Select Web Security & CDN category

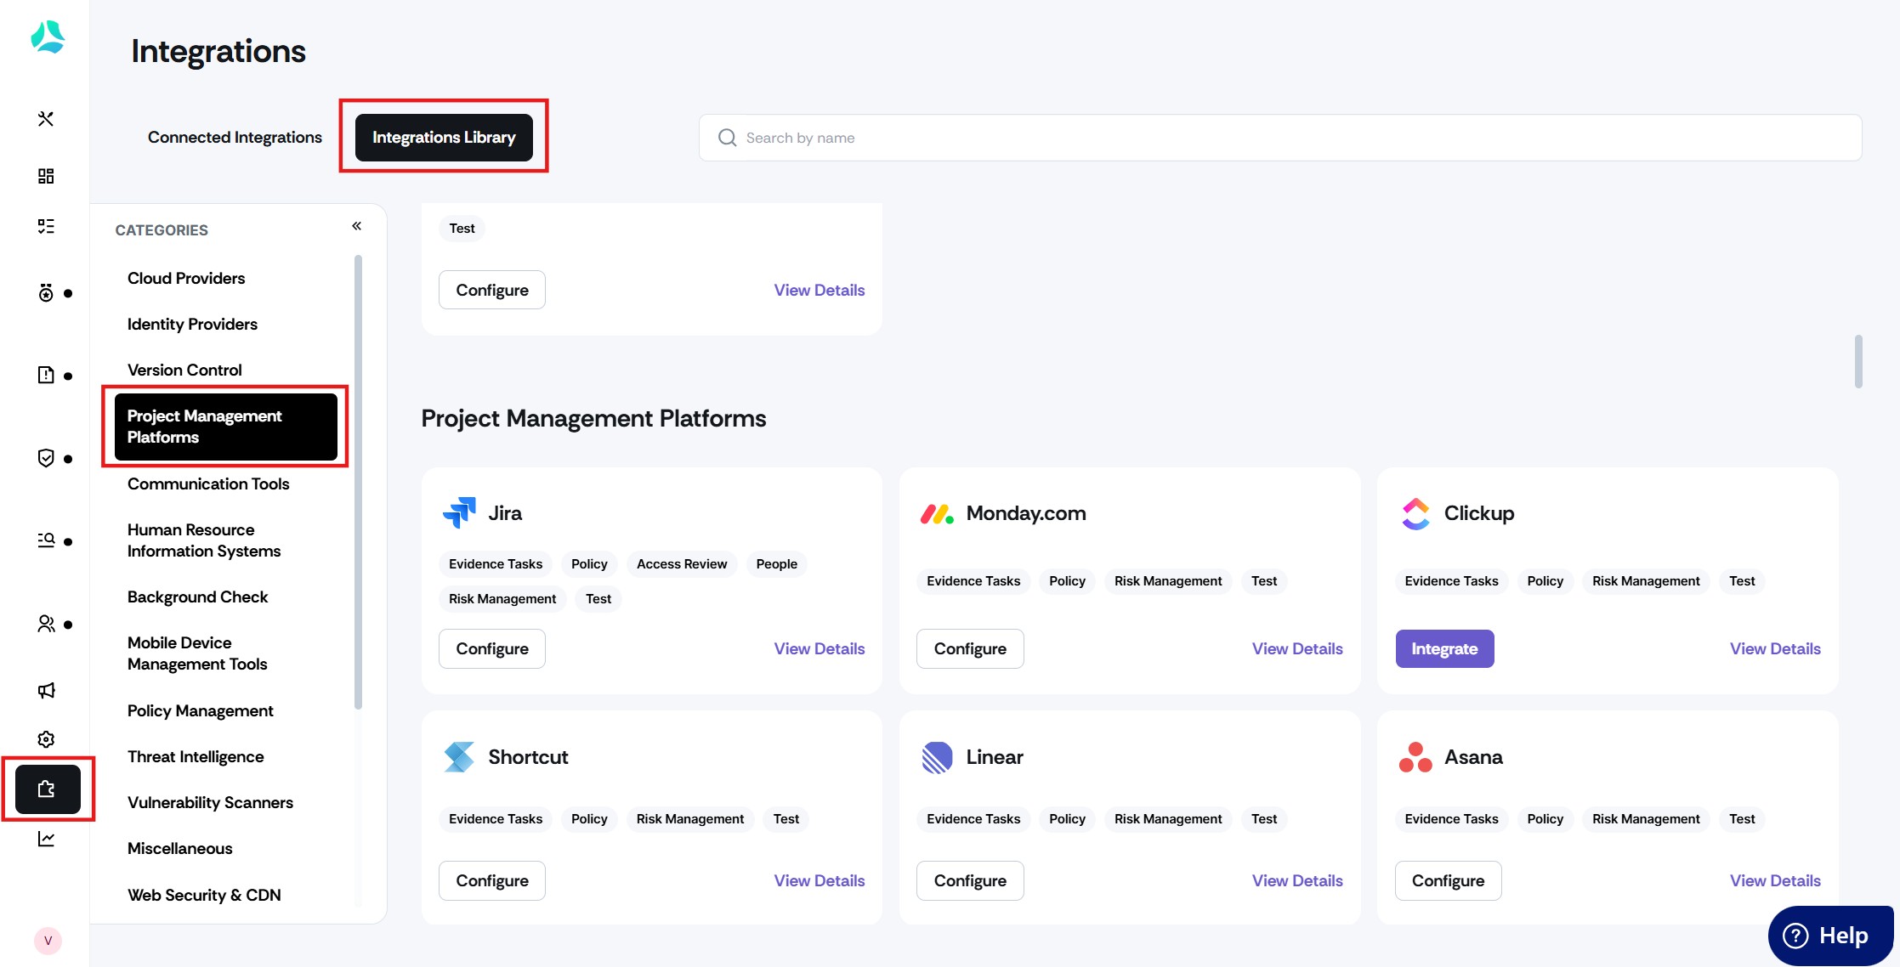click(204, 896)
